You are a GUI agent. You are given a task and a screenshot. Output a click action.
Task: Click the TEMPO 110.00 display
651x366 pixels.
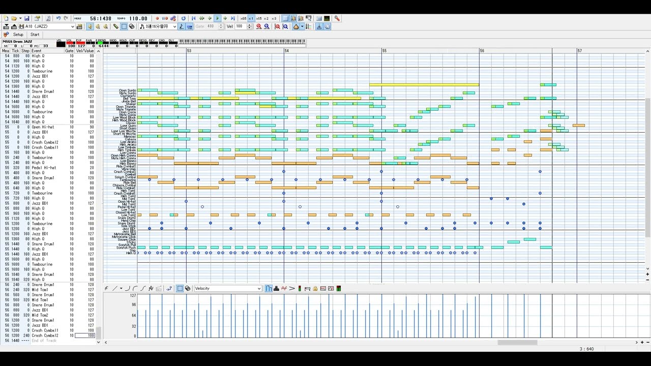point(132,18)
